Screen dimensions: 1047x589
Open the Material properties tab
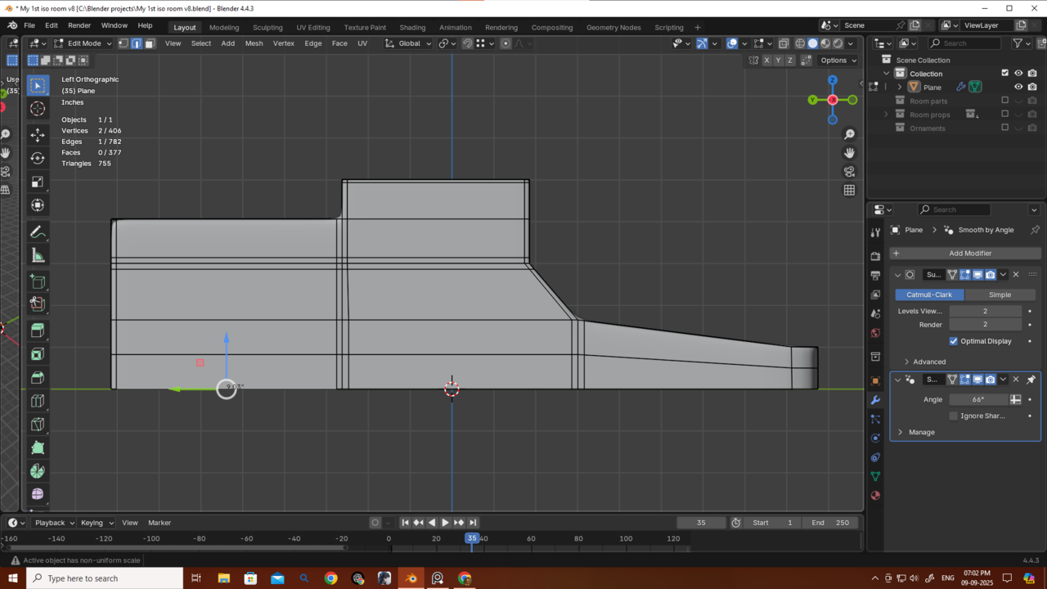pyautogui.click(x=875, y=496)
